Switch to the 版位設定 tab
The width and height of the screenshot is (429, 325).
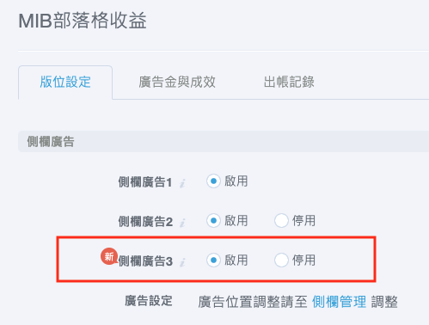[65, 83]
